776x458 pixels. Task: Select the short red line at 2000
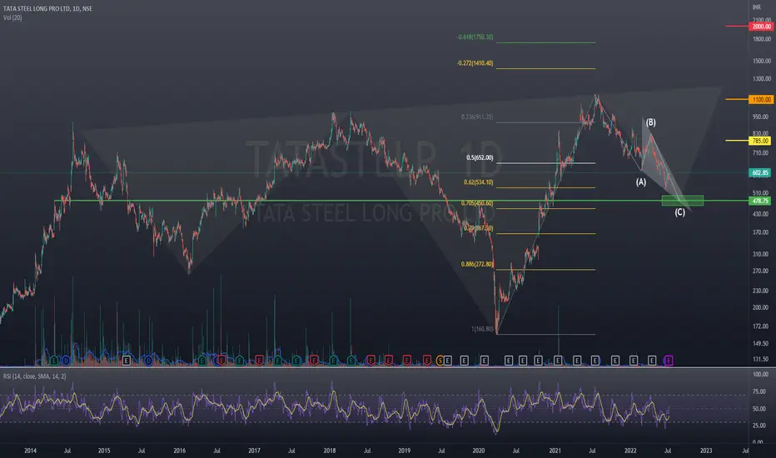737,26
